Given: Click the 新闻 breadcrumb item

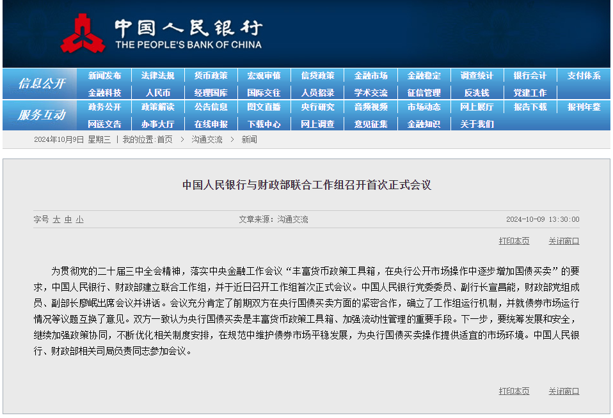Looking at the screenshot, I should click(249, 139).
